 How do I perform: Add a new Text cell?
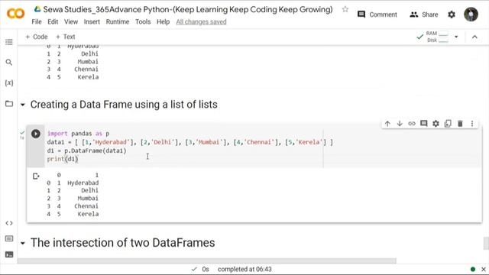(65, 37)
